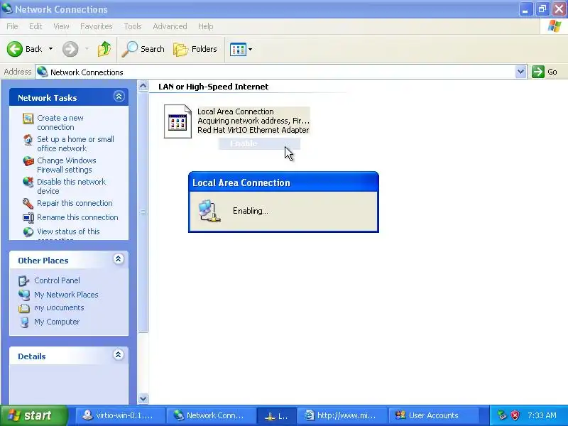Image resolution: width=568 pixels, height=426 pixels.
Task: Click Repair this connection link
Action: tap(75, 203)
